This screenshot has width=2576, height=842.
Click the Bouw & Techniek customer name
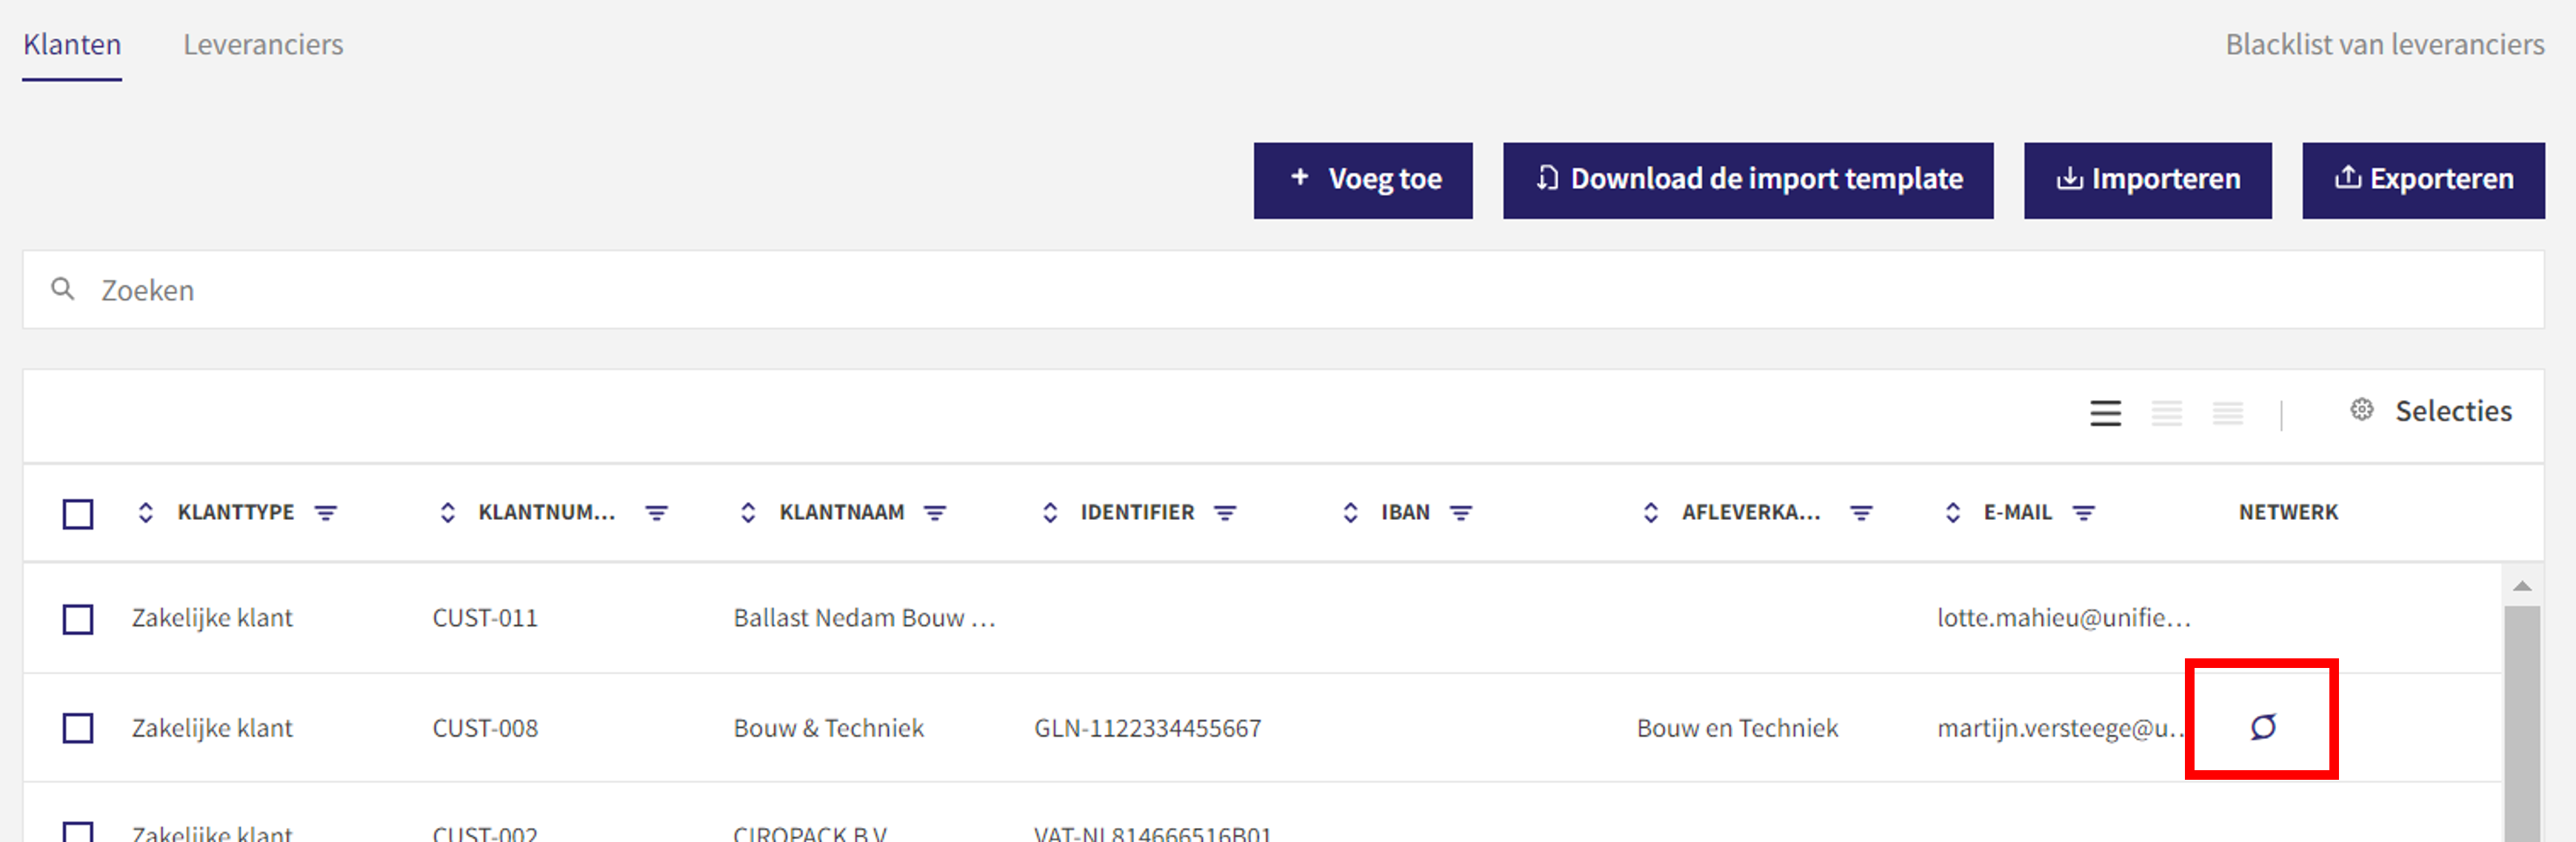pyautogui.click(x=828, y=728)
